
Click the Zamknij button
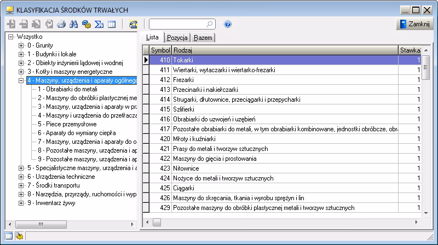[414, 25]
